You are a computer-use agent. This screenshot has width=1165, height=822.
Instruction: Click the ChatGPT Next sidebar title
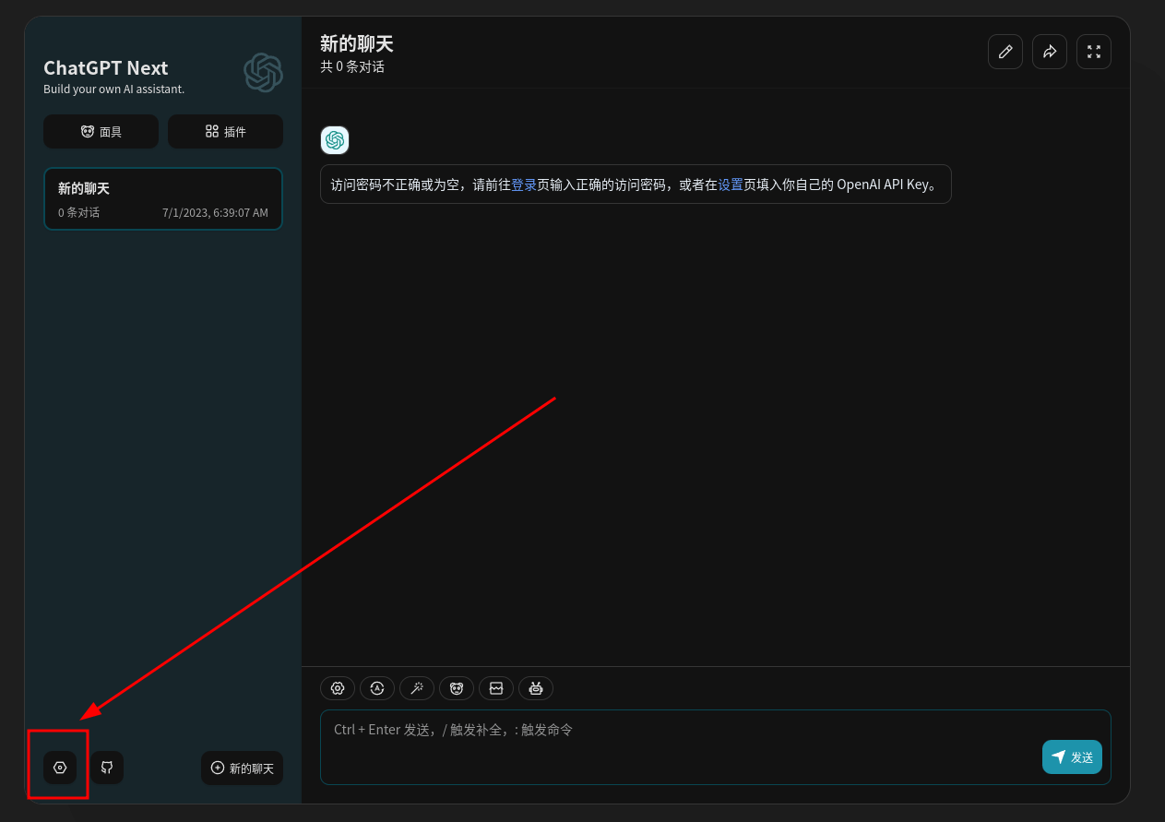(x=106, y=67)
